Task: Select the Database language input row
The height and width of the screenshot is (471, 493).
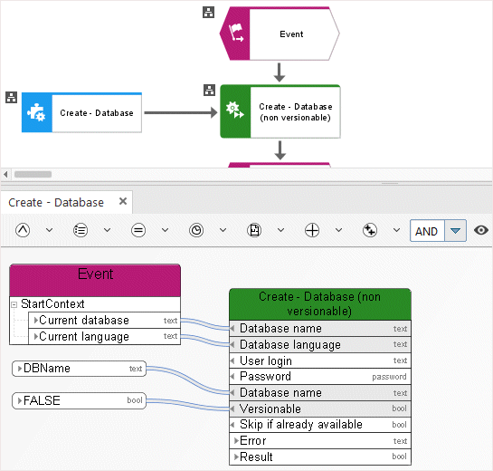Action: 320,344
